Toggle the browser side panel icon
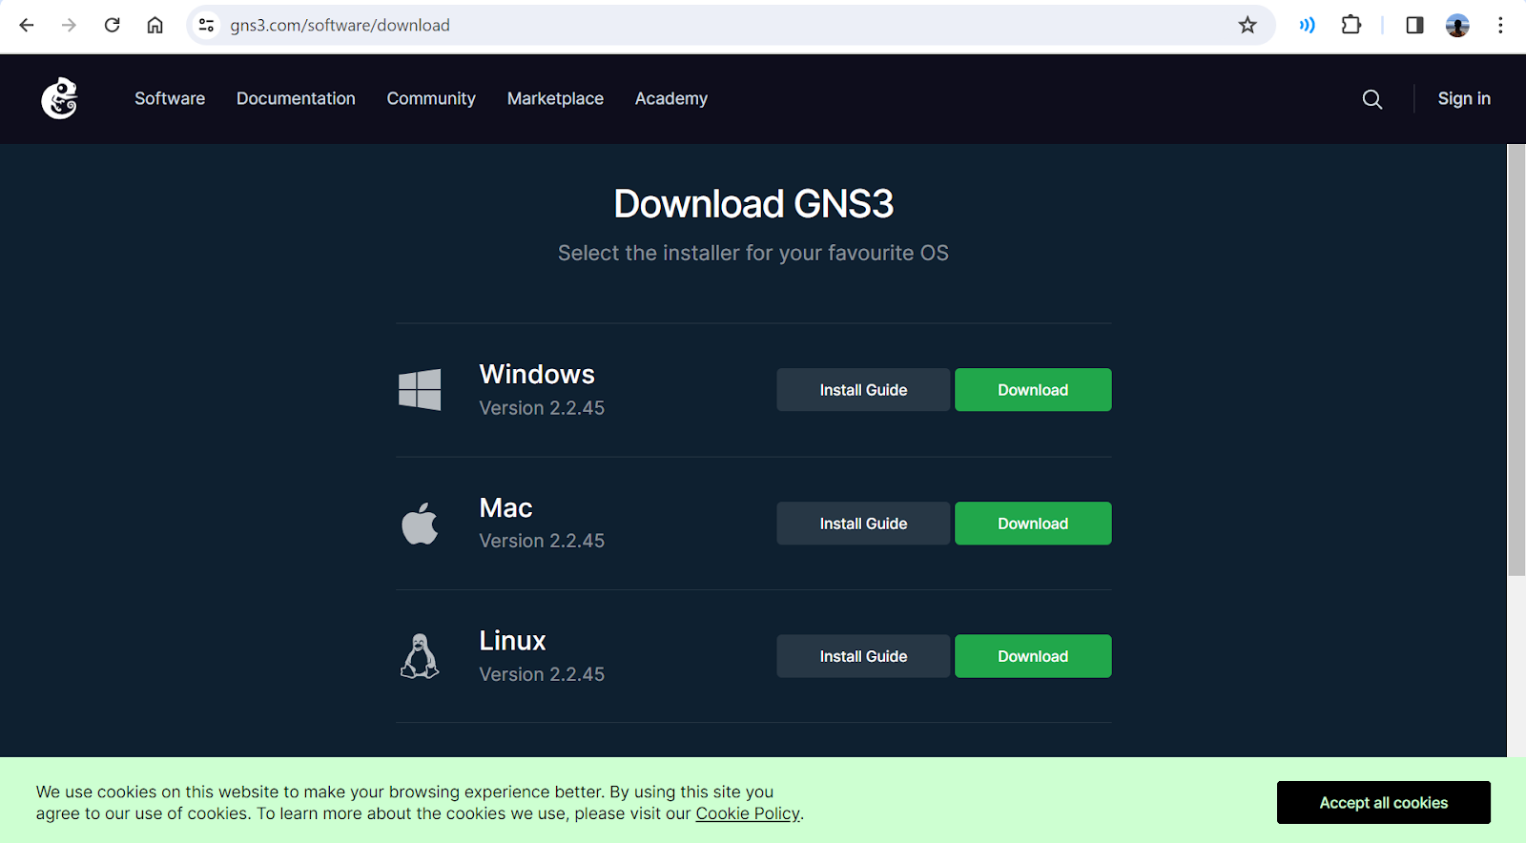 pyautogui.click(x=1414, y=25)
